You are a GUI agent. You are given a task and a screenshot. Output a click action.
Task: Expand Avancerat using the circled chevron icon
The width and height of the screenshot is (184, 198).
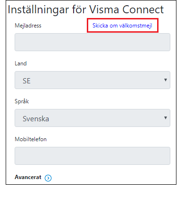[48, 178]
